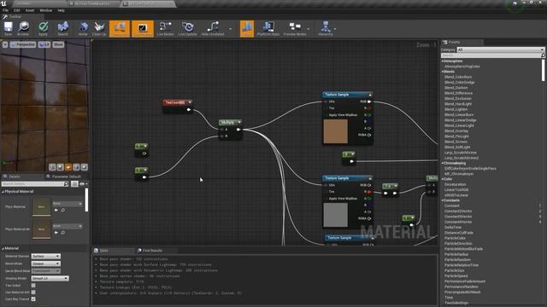
Task: Toggle Two Sided checkbox
Action: tap(33, 286)
